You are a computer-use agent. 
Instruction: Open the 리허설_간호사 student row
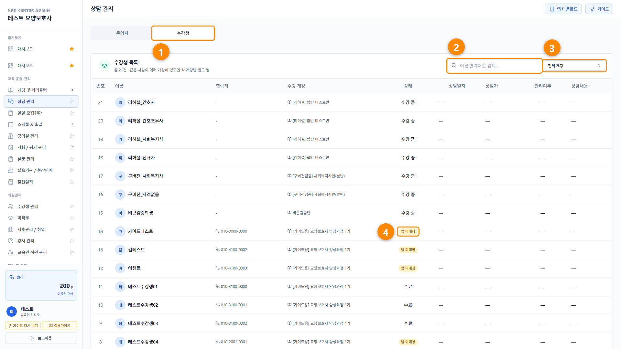tap(352, 102)
